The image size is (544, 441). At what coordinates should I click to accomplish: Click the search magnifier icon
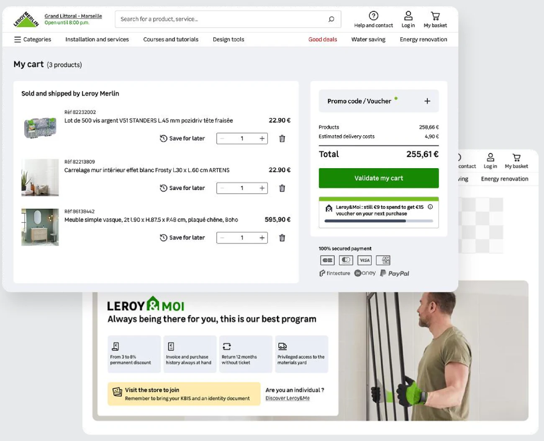tap(331, 19)
